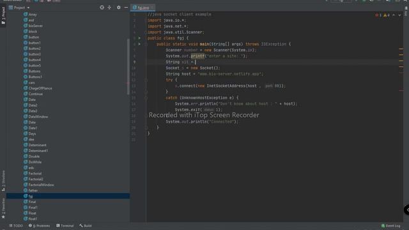
Task: Fold the catch block using gutter marker
Action: 146,98
